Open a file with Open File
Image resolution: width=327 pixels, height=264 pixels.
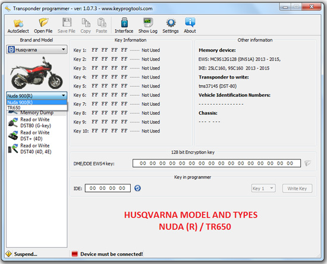[43, 26]
